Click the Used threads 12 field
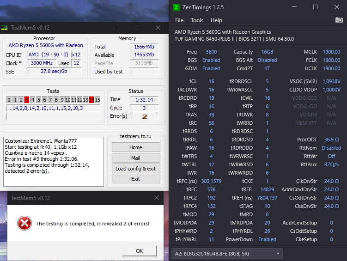This screenshot has width=347, height=261. tap(76, 63)
